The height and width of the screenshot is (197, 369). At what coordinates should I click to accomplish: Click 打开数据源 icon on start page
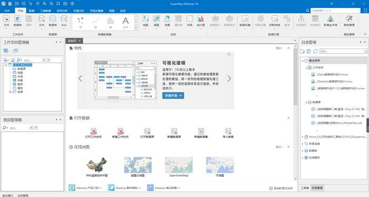tap(147, 133)
